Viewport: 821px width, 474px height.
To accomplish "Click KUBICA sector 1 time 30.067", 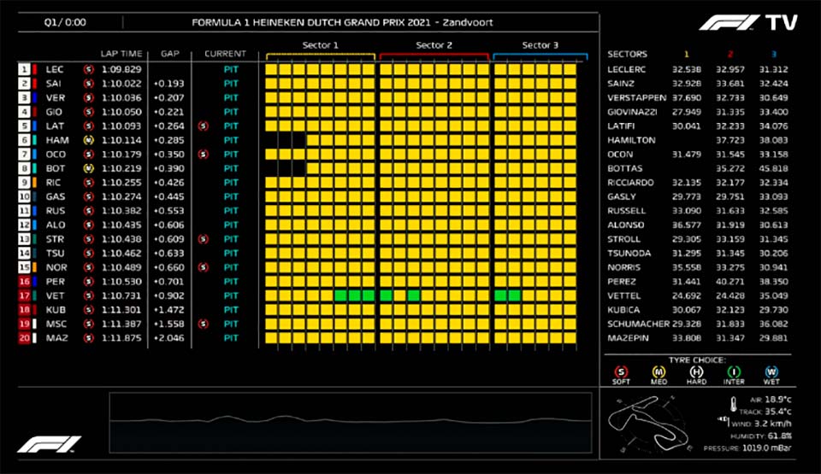I will [687, 309].
